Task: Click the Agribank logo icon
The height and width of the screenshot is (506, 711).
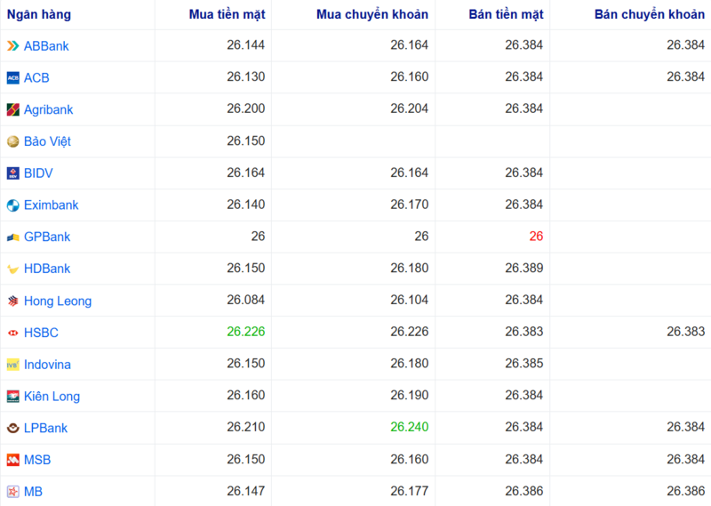Action: [x=12, y=110]
